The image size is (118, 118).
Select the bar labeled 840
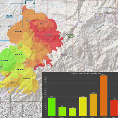point(62,112)
